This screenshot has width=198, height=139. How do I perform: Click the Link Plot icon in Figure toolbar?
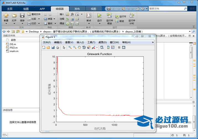102,47
